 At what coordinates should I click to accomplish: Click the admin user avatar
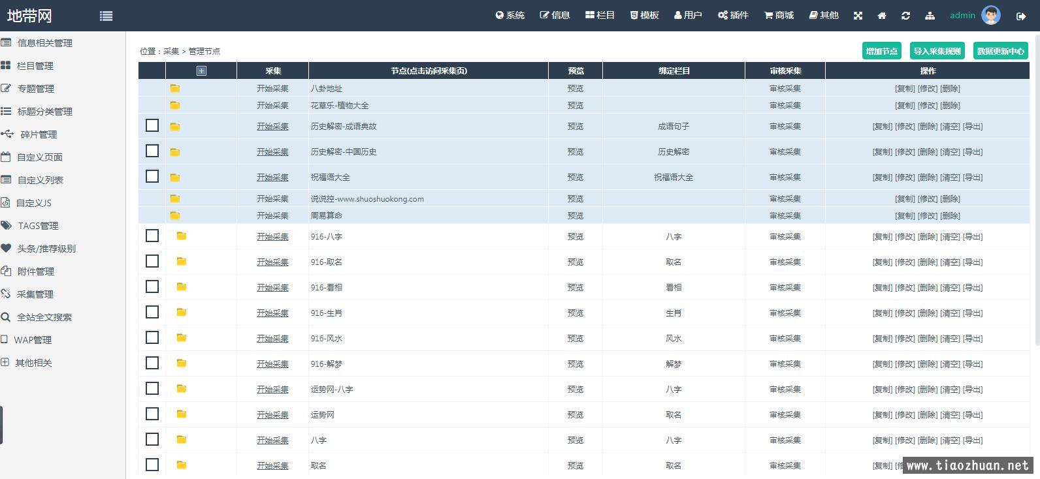(x=990, y=15)
